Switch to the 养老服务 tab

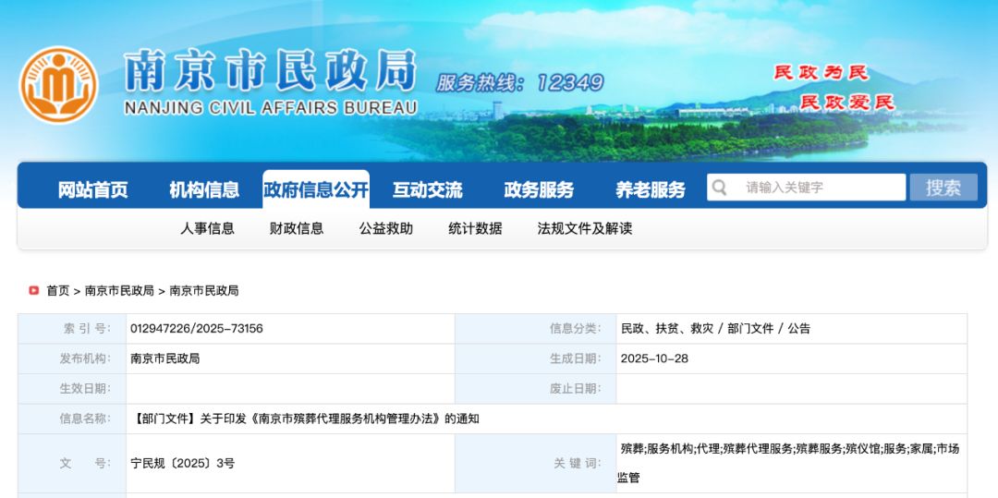pyautogui.click(x=651, y=189)
